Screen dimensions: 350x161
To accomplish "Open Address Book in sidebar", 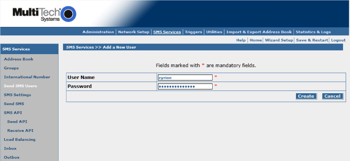I will point(19,59).
